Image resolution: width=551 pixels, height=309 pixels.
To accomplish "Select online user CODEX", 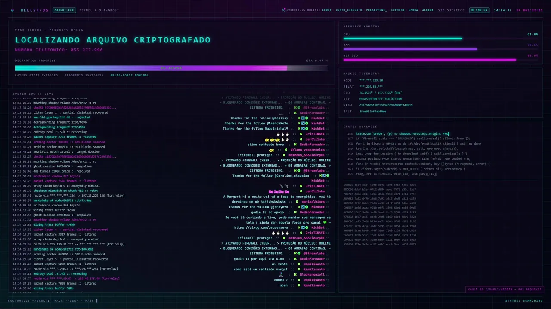I will (x=327, y=10).
